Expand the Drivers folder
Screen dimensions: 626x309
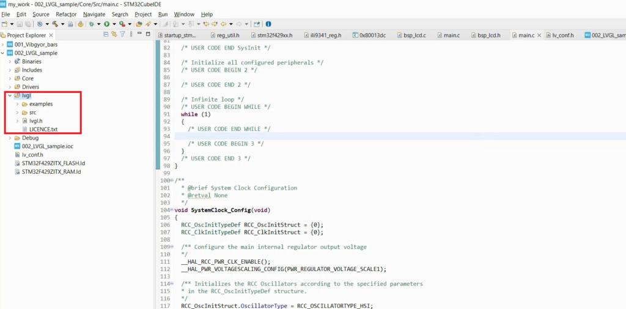[x=10, y=87]
